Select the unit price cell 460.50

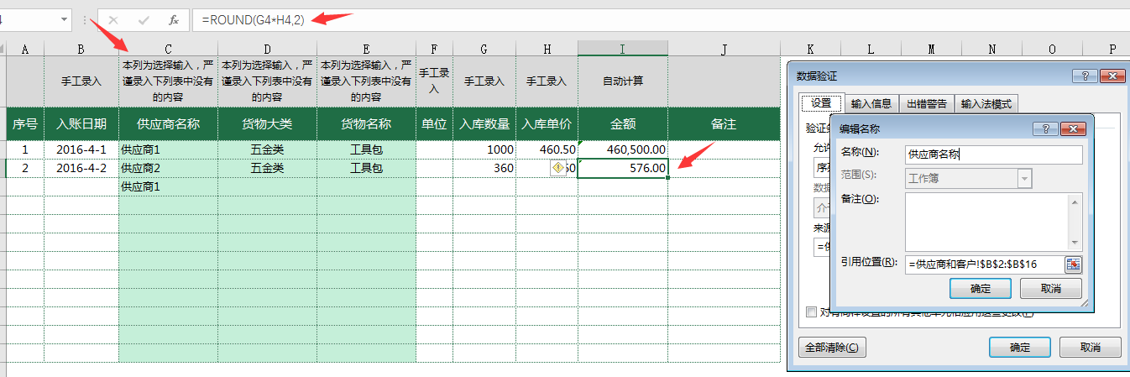547,149
